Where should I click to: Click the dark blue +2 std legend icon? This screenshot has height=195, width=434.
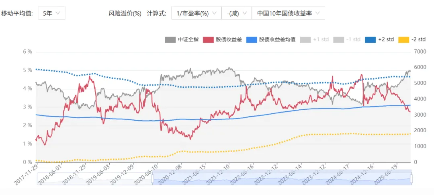click(x=371, y=40)
